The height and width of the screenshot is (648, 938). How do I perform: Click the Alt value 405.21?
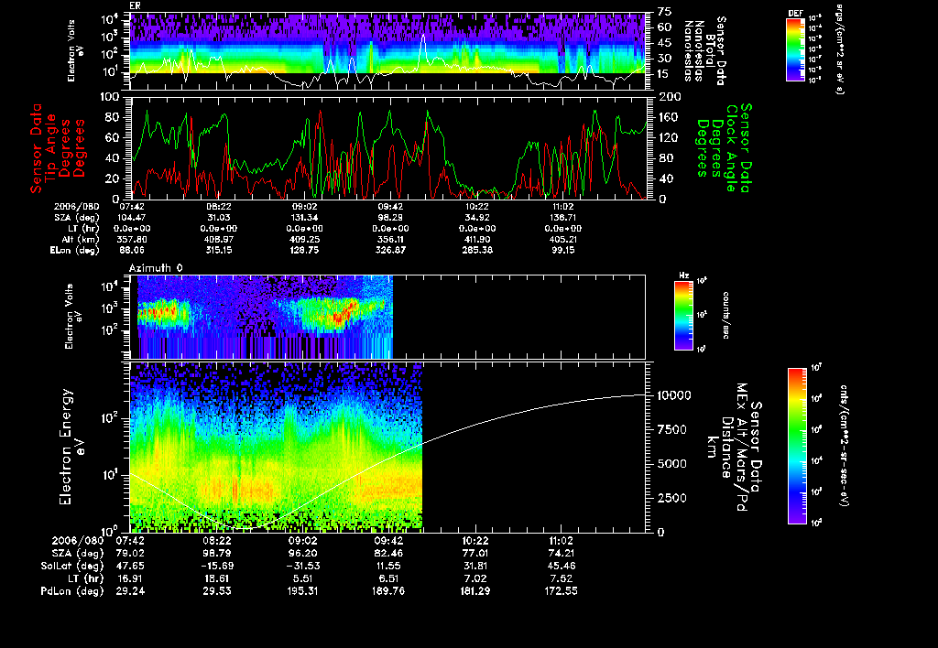click(x=563, y=240)
